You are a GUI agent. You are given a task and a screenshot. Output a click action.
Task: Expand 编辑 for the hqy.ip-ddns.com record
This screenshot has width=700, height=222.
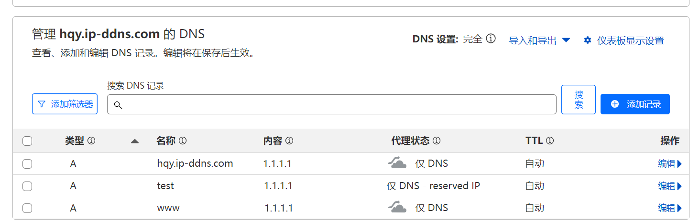pos(670,164)
